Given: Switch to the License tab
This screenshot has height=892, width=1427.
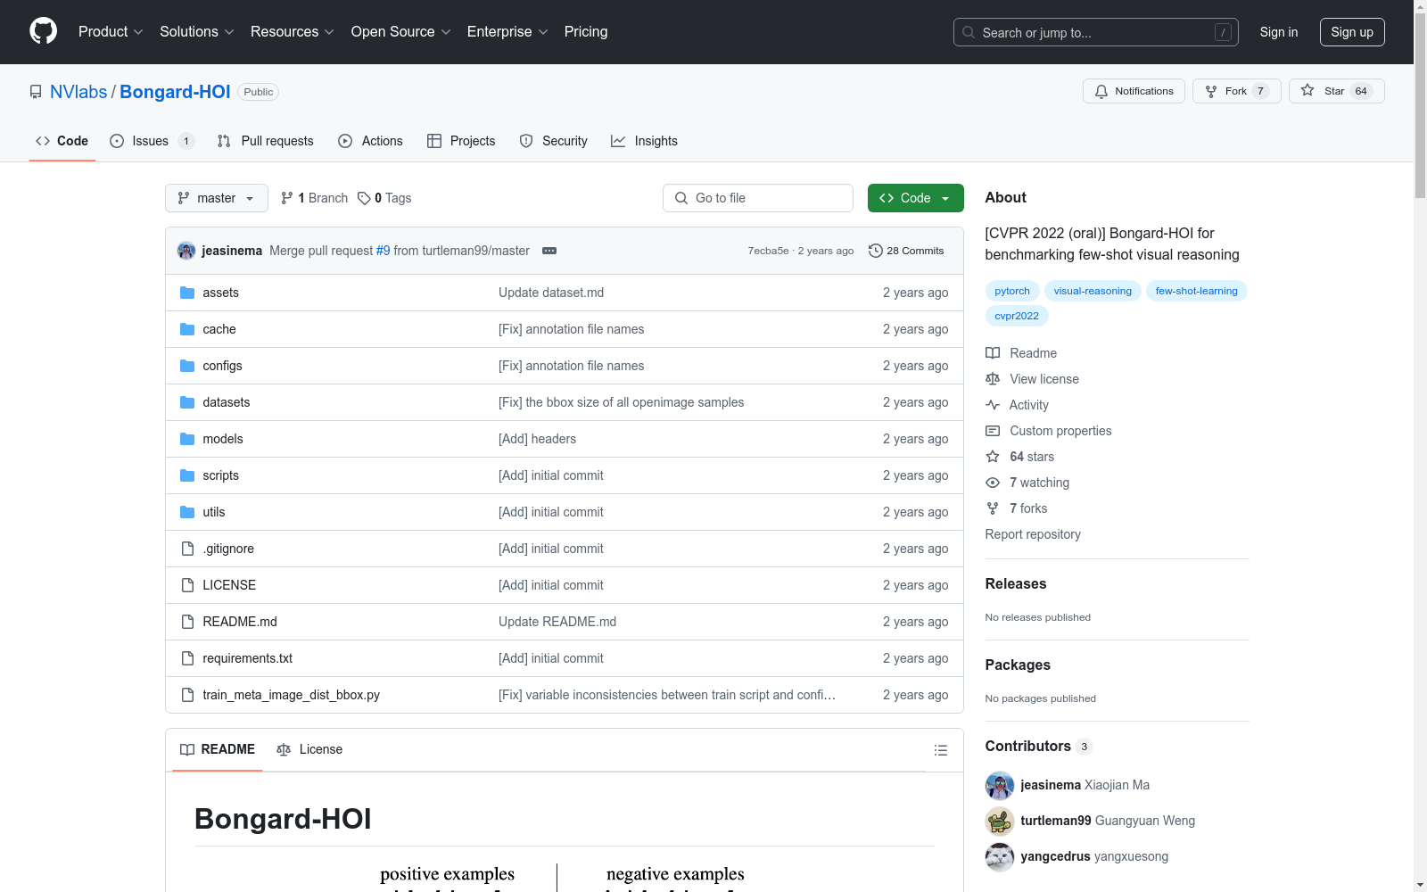Looking at the screenshot, I should pyautogui.click(x=309, y=749).
